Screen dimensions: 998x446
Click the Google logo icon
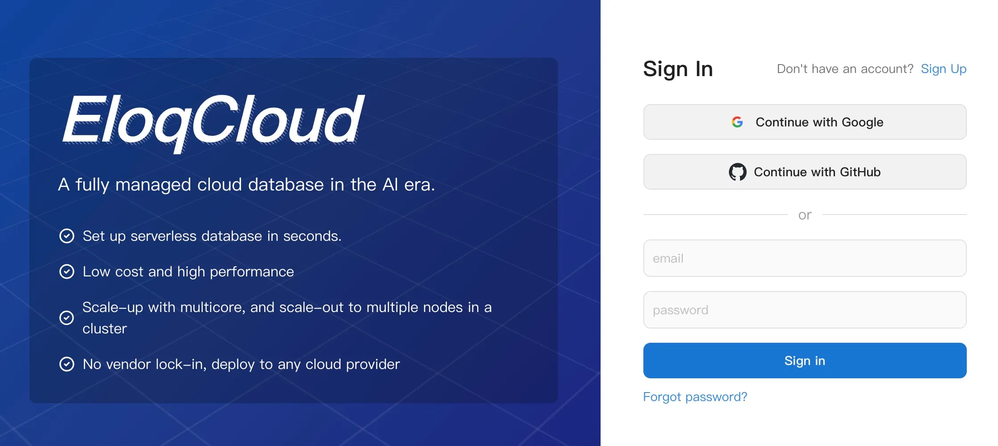coord(737,122)
